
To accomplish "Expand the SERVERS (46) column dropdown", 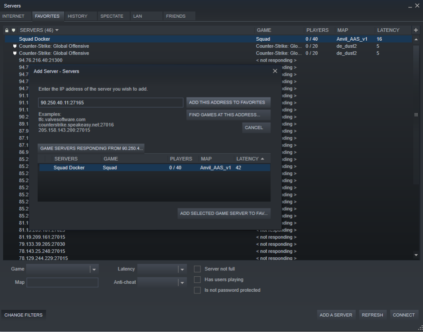I will pyautogui.click(x=57, y=30).
